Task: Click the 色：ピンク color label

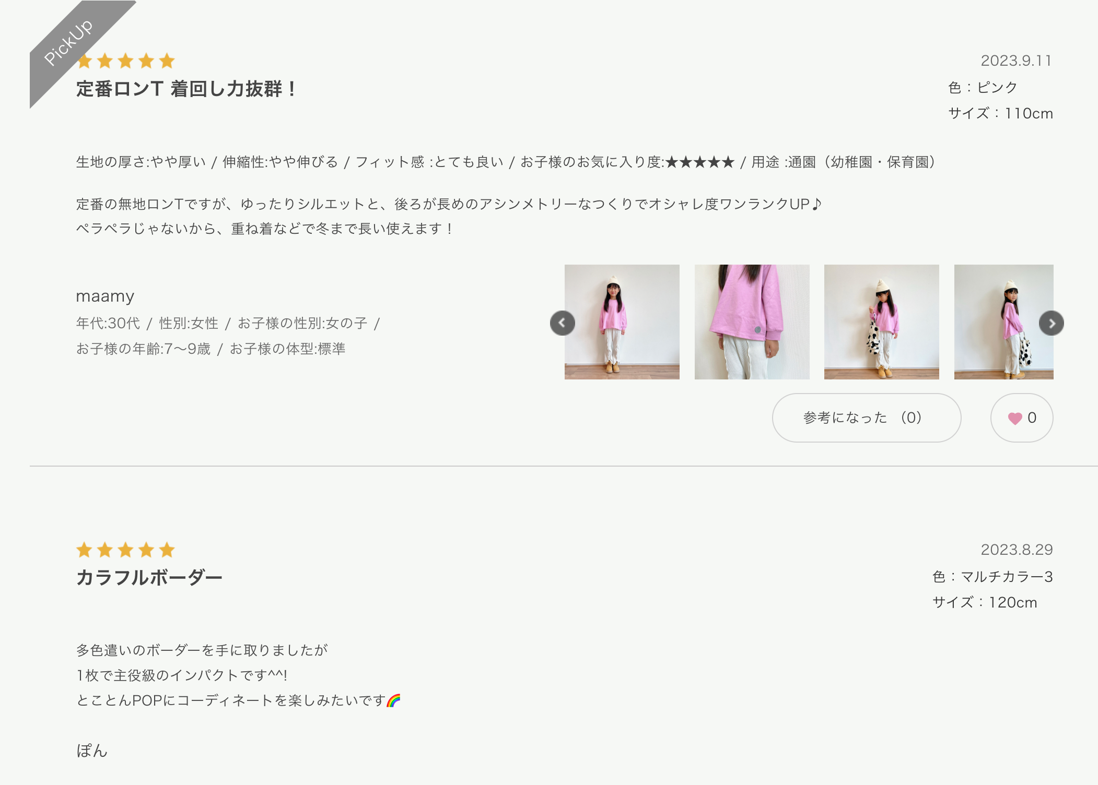Action: (x=983, y=87)
